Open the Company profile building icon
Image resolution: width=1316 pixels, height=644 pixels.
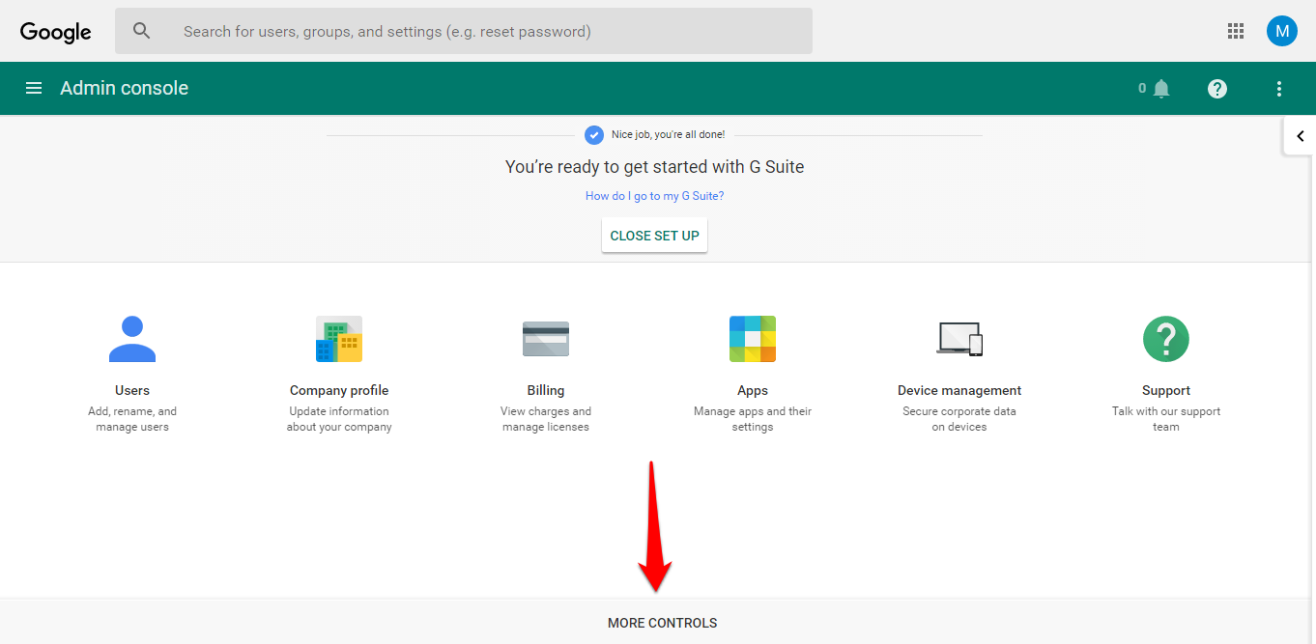pos(339,339)
